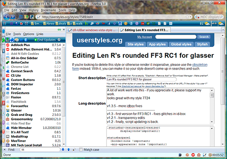
Task: Toggle the Match case checkbox
Action: (81, 149)
